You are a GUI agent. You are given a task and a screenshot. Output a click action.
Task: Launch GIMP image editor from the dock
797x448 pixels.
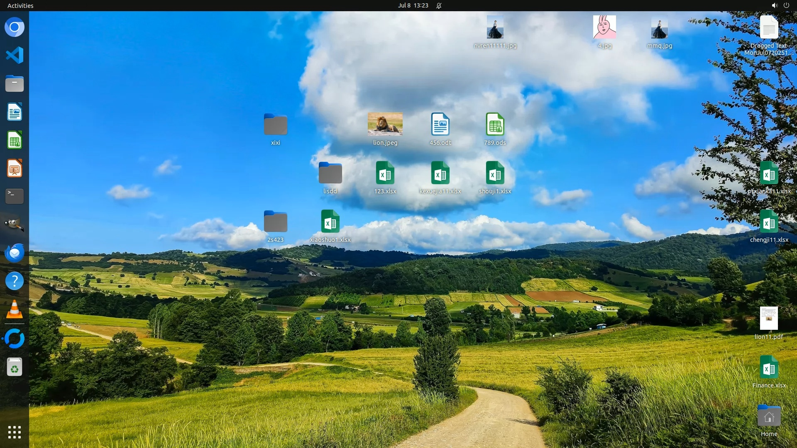[15, 224]
